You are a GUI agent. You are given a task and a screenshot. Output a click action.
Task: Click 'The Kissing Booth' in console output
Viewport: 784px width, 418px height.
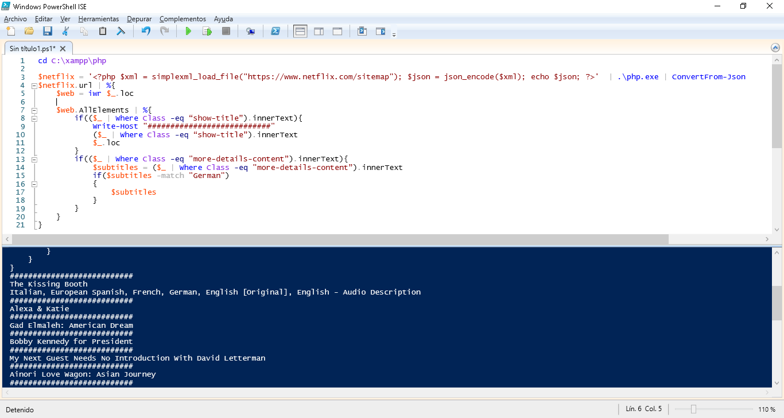tap(49, 284)
